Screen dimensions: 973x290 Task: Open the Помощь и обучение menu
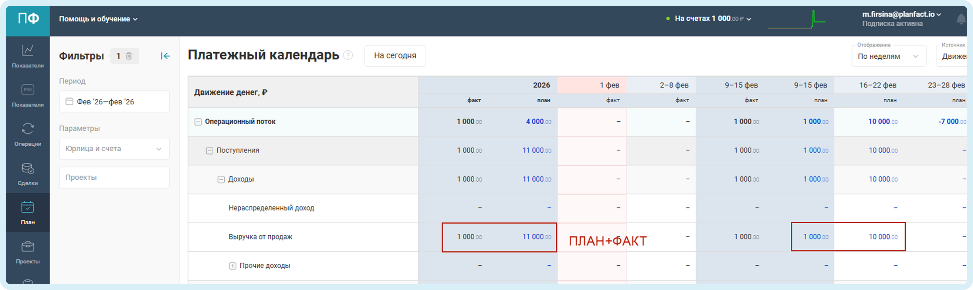pyautogui.click(x=98, y=19)
